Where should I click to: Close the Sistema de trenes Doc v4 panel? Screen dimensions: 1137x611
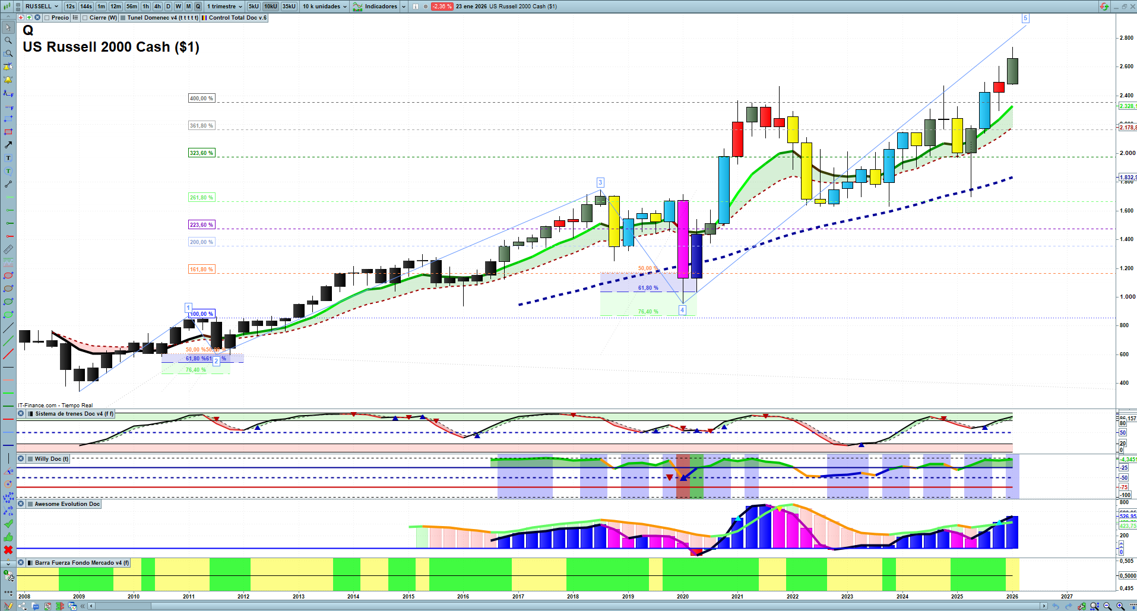[21, 414]
